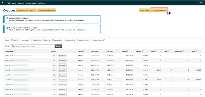The image size is (205, 97).
Task: Run again the coupon with $46.80 sales
Action: 62,70
